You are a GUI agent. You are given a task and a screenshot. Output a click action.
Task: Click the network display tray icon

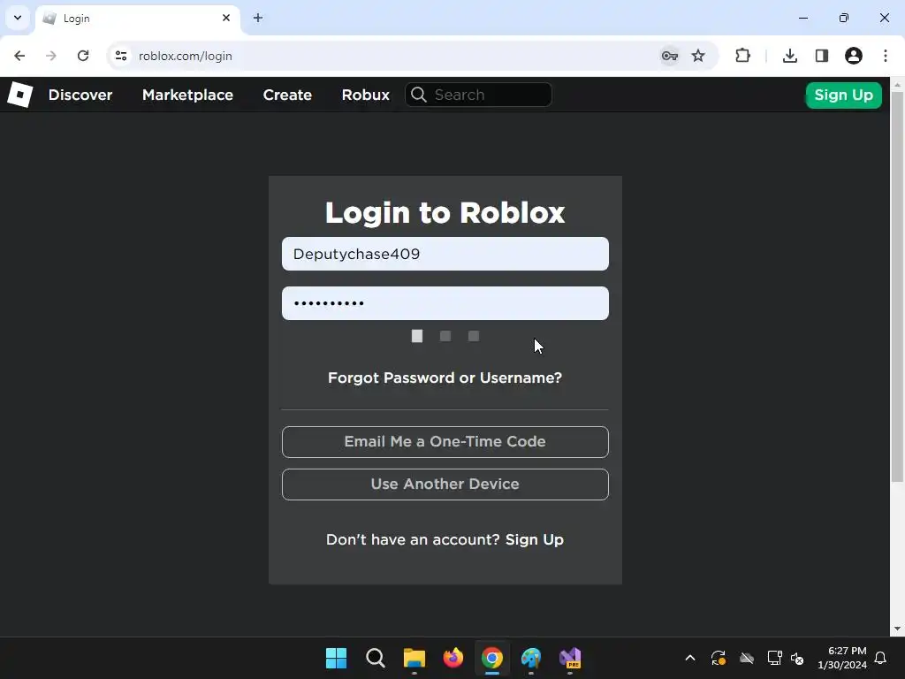[774, 658]
